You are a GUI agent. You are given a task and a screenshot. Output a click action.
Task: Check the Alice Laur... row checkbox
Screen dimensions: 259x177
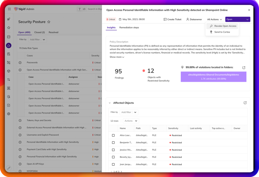pyautogui.click(x=113, y=135)
